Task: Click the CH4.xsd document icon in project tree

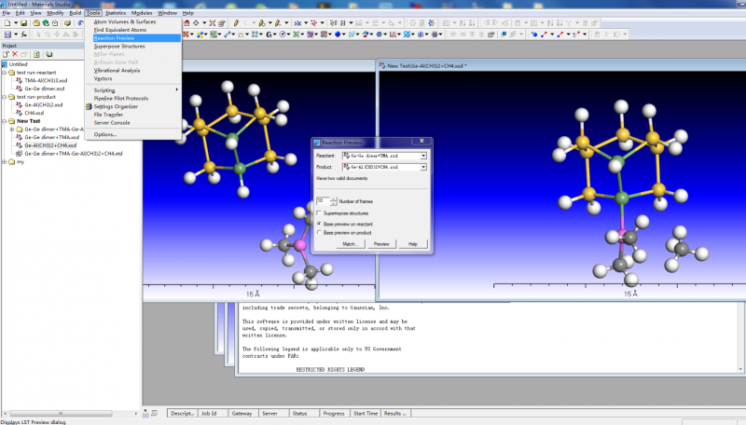Action: tap(20, 113)
